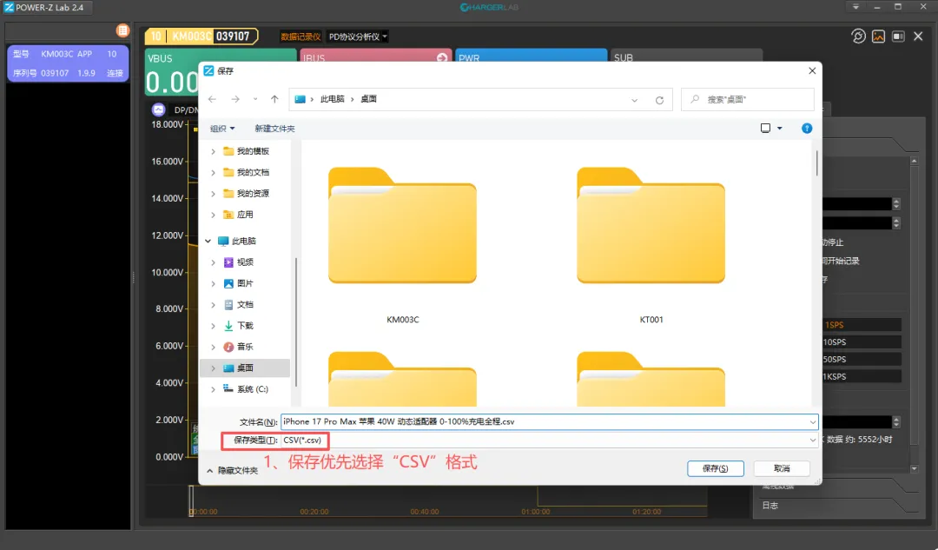
Task: Open the 保存类型 file type dropdown
Action: [x=550, y=441]
